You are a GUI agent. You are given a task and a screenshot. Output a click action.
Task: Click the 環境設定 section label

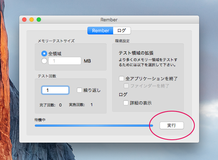[122, 41]
